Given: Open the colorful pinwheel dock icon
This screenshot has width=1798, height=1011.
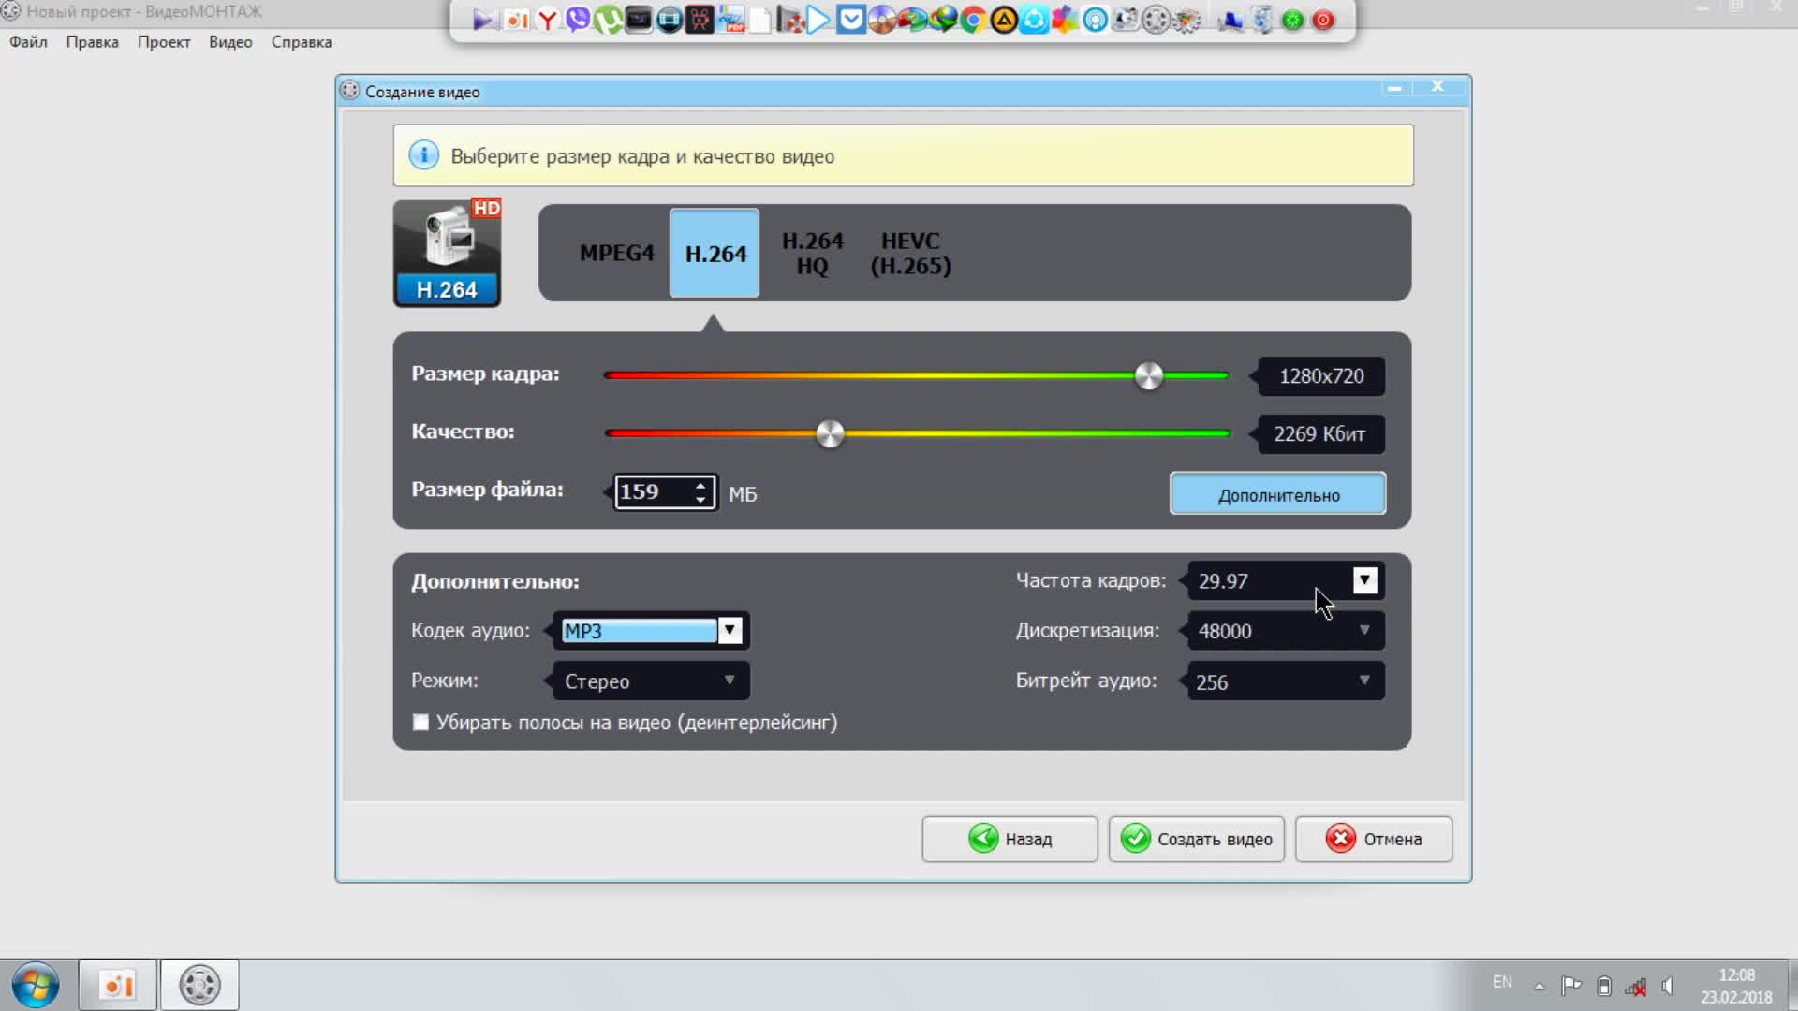Looking at the screenshot, I should [1065, 20].
